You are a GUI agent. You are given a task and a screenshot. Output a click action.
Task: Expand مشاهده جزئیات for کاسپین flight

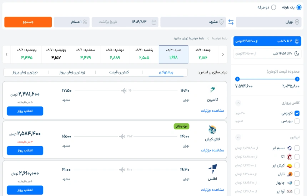tap(212, 111)
